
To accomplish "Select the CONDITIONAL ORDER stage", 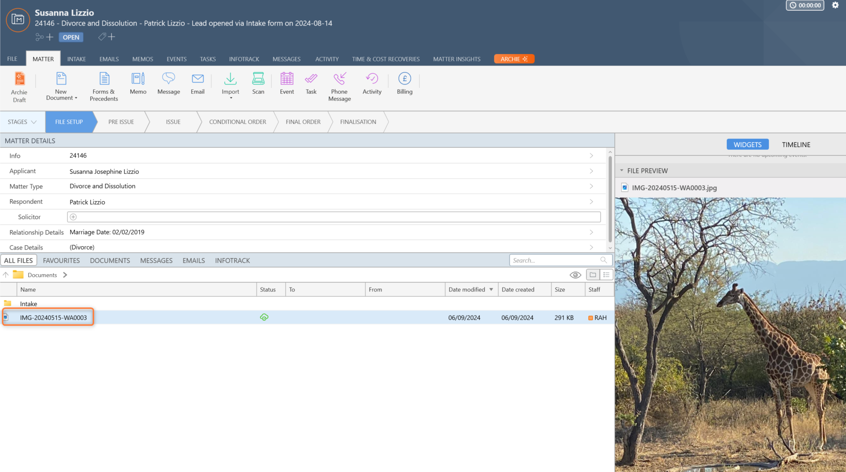I will [237, 122].
